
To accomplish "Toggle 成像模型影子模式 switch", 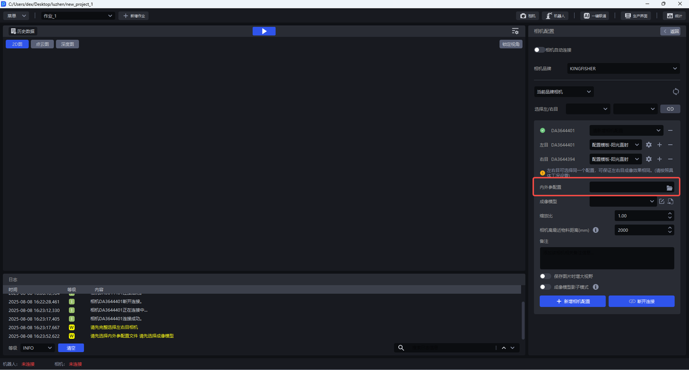I will 545,287.
